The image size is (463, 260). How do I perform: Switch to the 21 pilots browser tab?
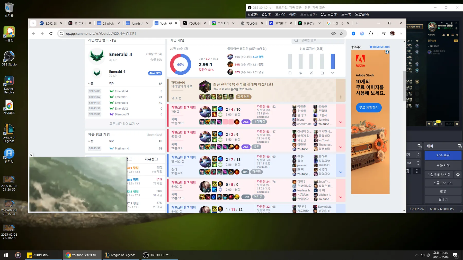coord(109,23)
